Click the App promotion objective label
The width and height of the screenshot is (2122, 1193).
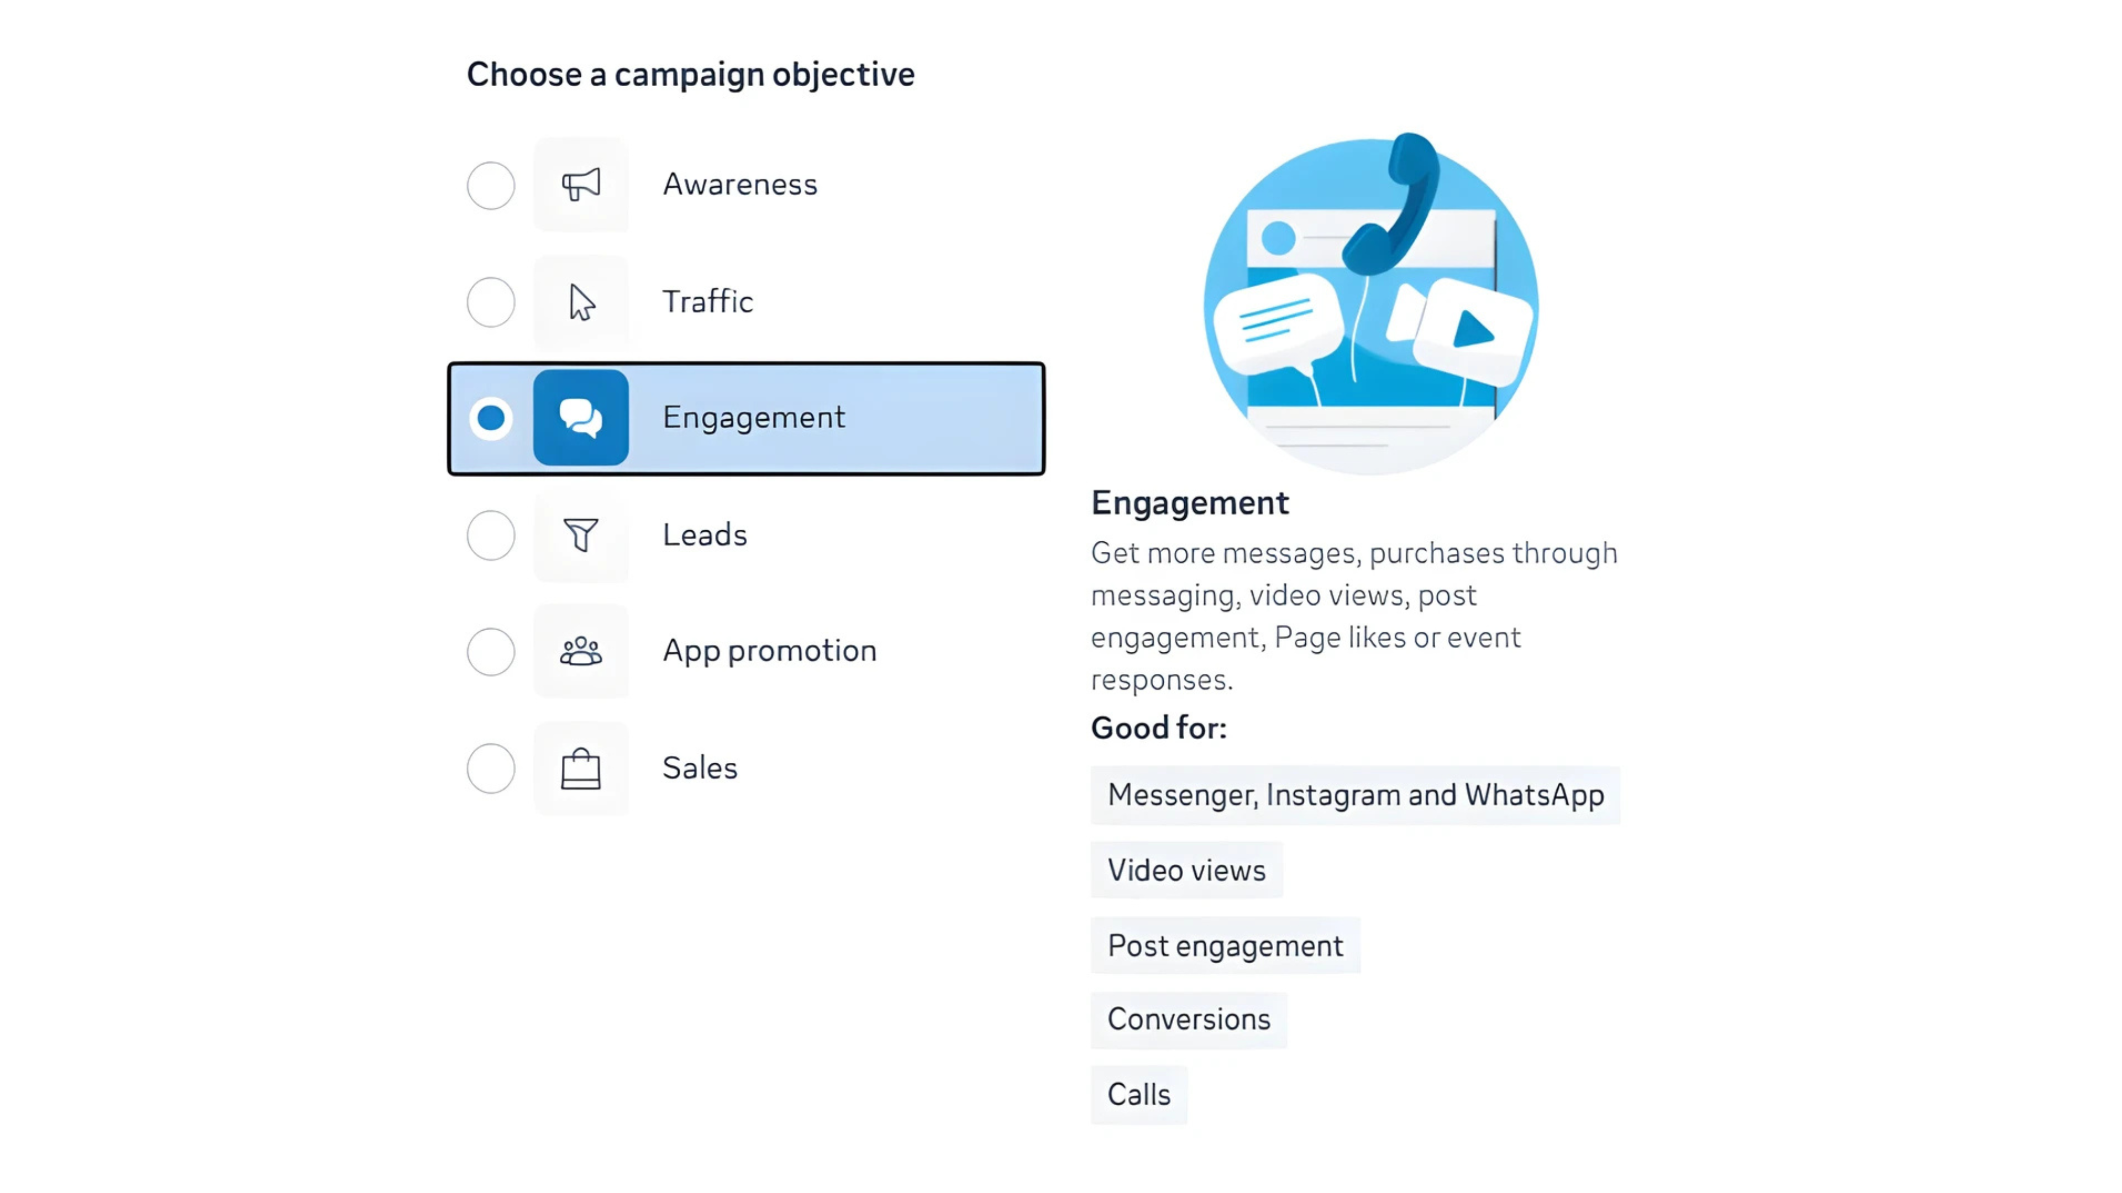click(x=769, y=651)
